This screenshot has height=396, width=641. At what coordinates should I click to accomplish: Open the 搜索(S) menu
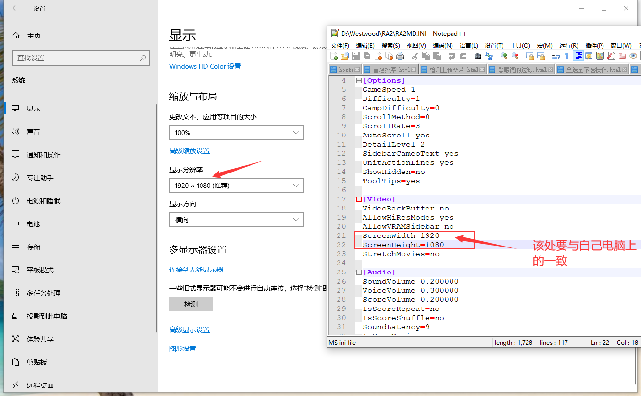click(x=390, y=45)
